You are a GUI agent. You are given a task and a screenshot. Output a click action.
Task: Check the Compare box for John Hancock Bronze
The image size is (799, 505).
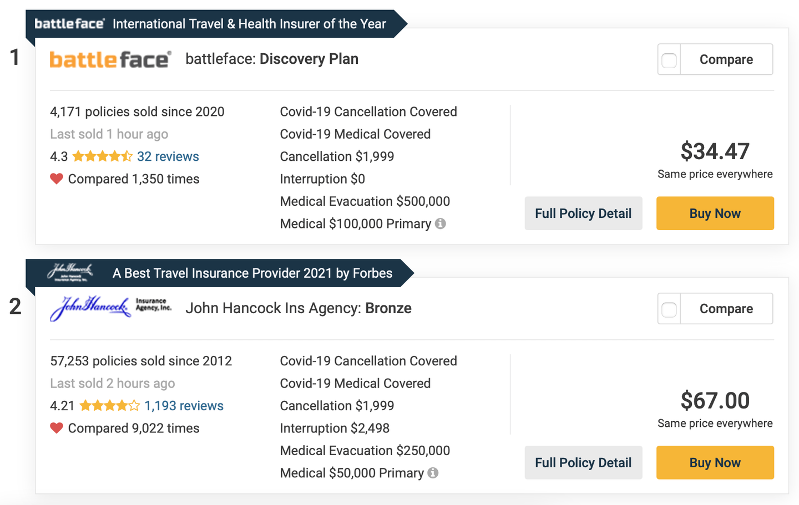tap(669, 309)
